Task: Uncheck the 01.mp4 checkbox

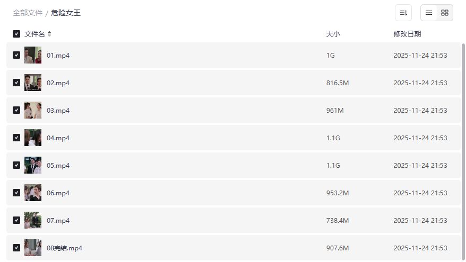Action: pos(16,55)
